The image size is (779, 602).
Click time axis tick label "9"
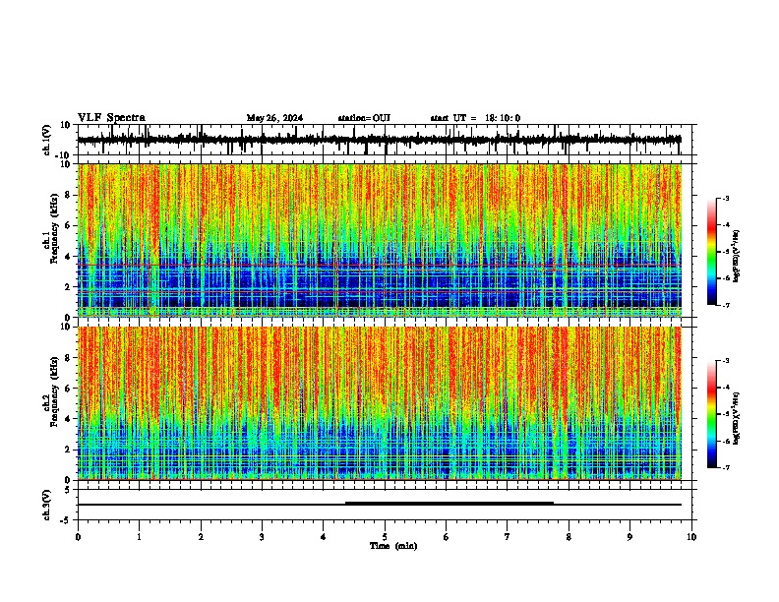[629, 537]
